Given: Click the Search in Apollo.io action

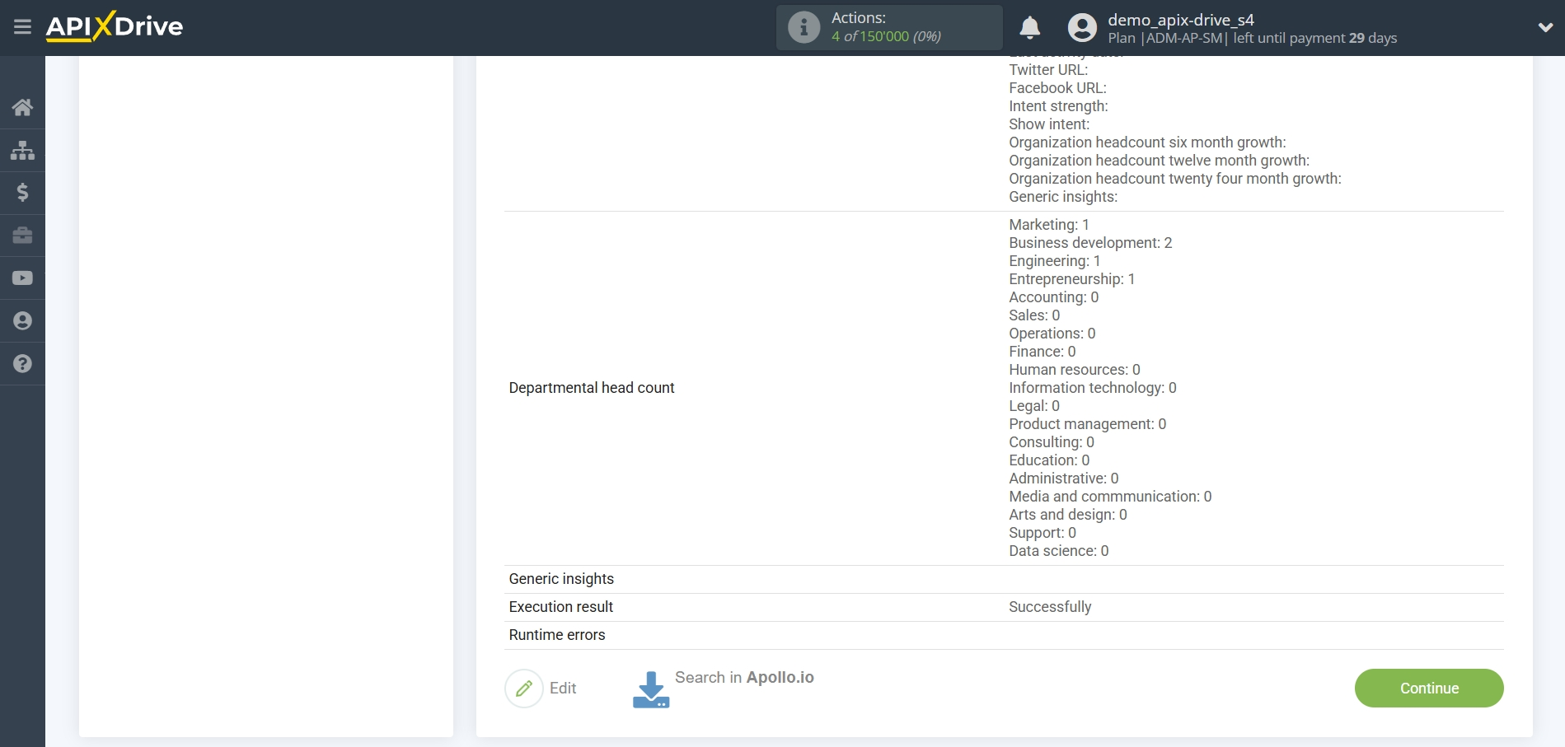Looking at the screenshot, I should (743, 677).
